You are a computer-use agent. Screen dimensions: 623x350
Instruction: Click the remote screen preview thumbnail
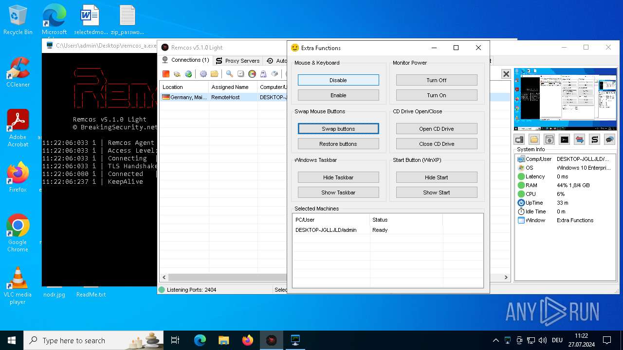565,100
